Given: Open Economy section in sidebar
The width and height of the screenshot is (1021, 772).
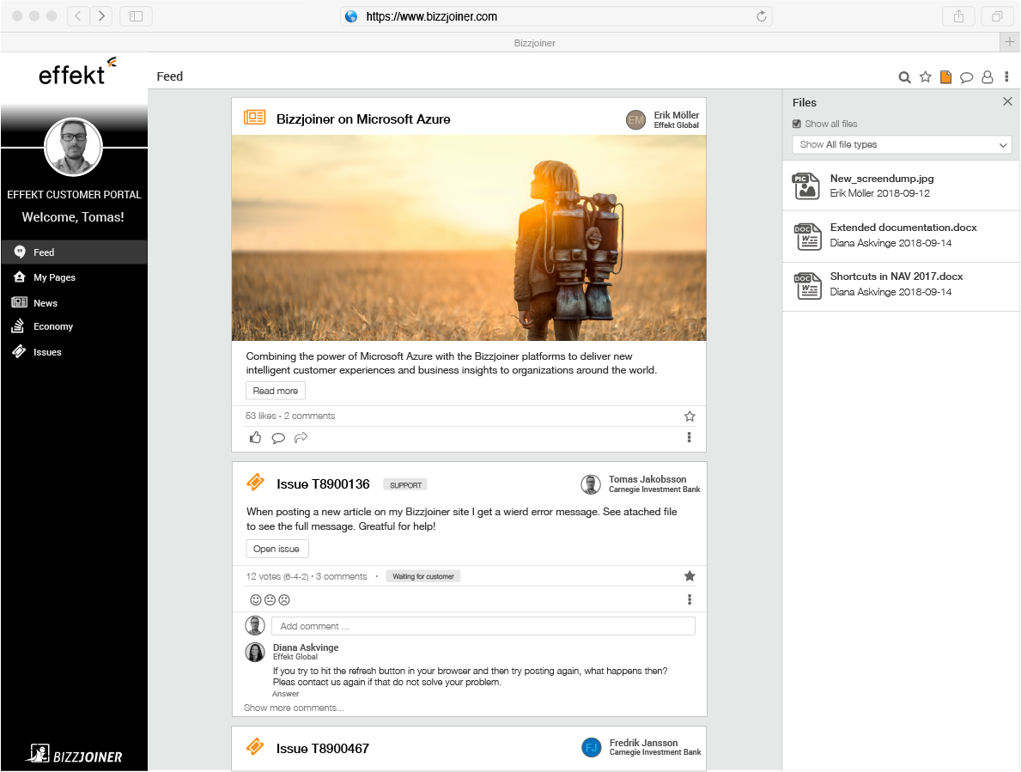Looking at the screenshot, I should tap(52, 326).
